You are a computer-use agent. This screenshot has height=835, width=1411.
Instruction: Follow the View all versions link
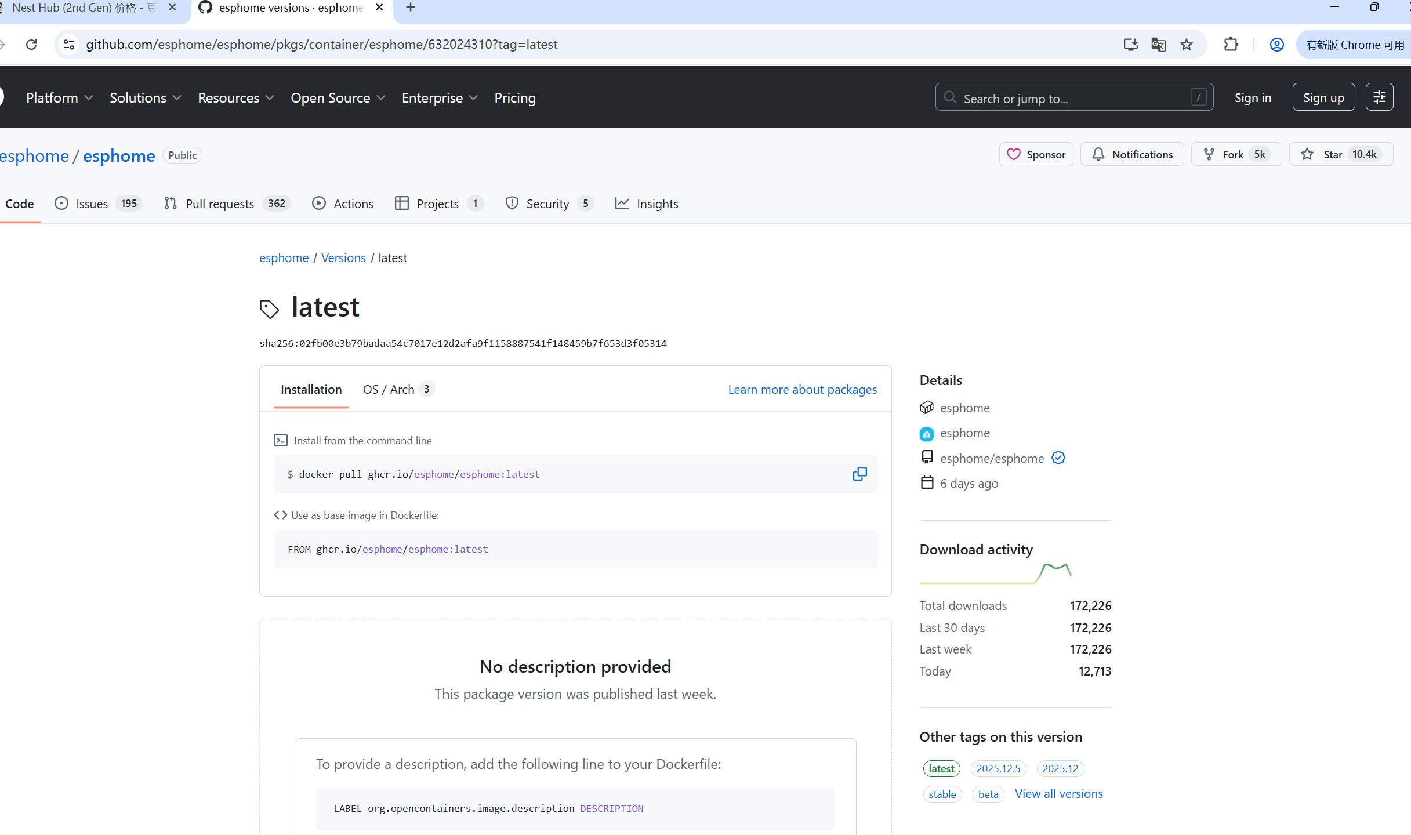pos(1058,793)
